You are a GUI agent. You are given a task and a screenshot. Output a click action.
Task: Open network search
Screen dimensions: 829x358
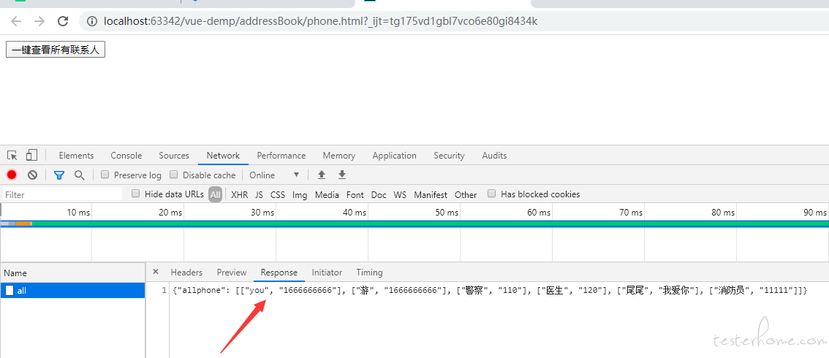pos(79,175)
